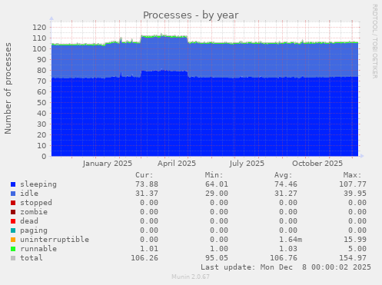Viewport: 382px width, 285px height.
Task: Click the runnable legend color swatch
Action: click(13, 249)
